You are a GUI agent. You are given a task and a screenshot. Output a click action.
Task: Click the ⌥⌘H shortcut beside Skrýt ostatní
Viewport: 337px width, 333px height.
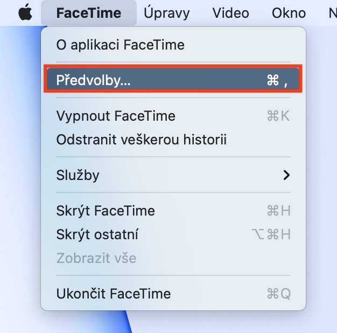click(x=271, y=234)
